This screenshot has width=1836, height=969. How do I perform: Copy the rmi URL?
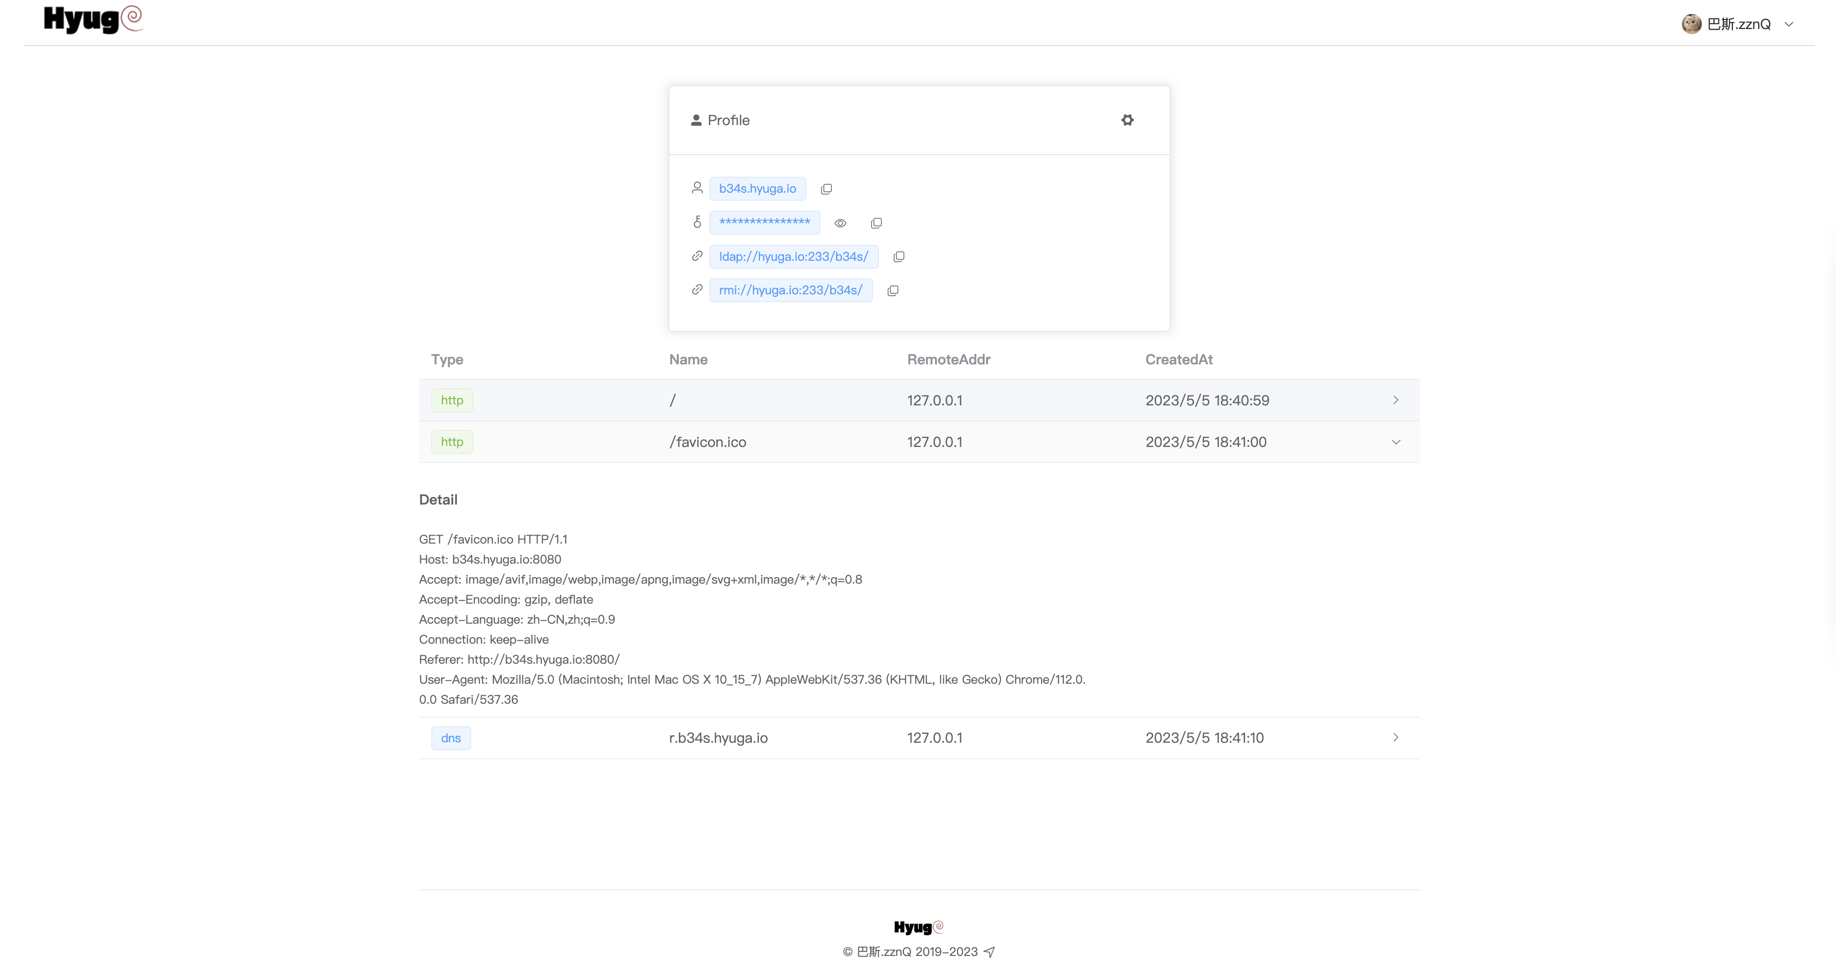pos(892,290)
